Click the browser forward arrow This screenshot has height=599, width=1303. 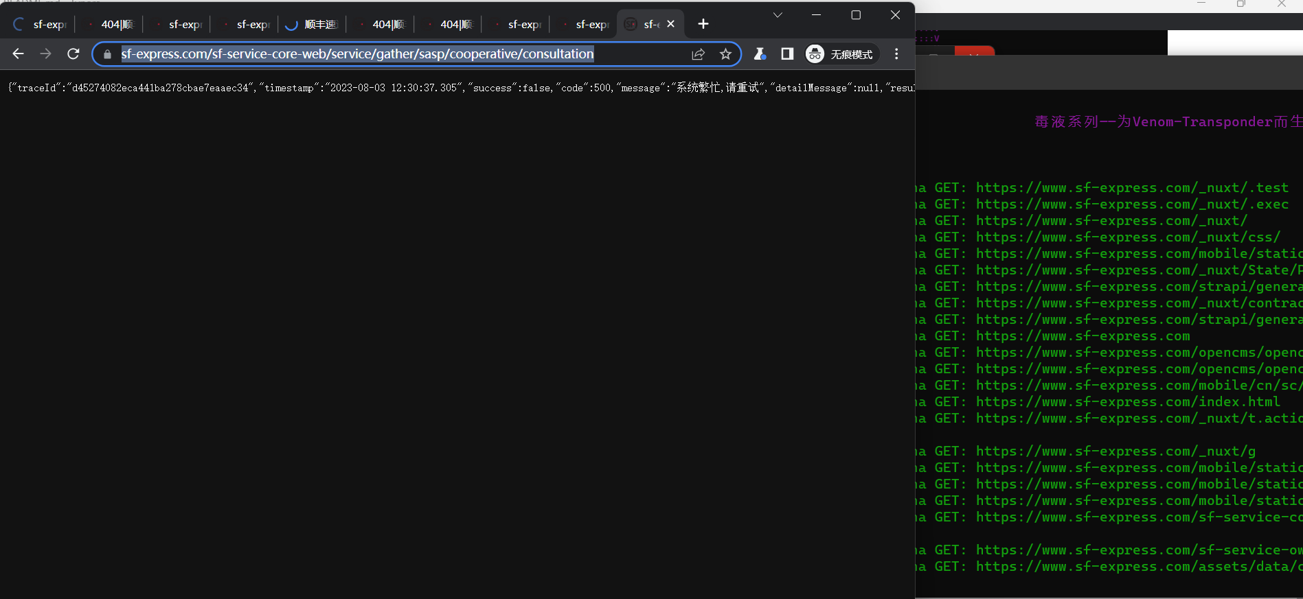[46, 54]
